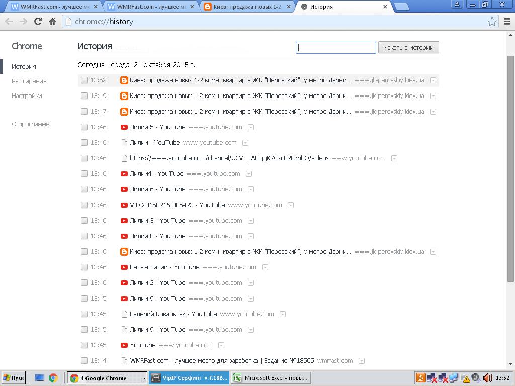Click the Blogger icon of the 13:49 entry
The image size is (515, 386).
click(124, 96)
